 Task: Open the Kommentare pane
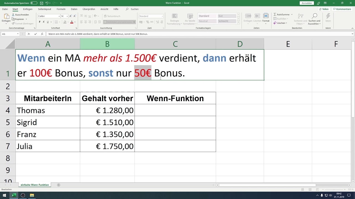[x=342, y=9]
